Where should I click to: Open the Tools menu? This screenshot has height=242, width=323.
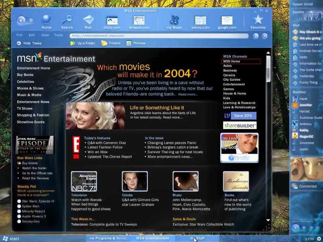coord(58,35)
